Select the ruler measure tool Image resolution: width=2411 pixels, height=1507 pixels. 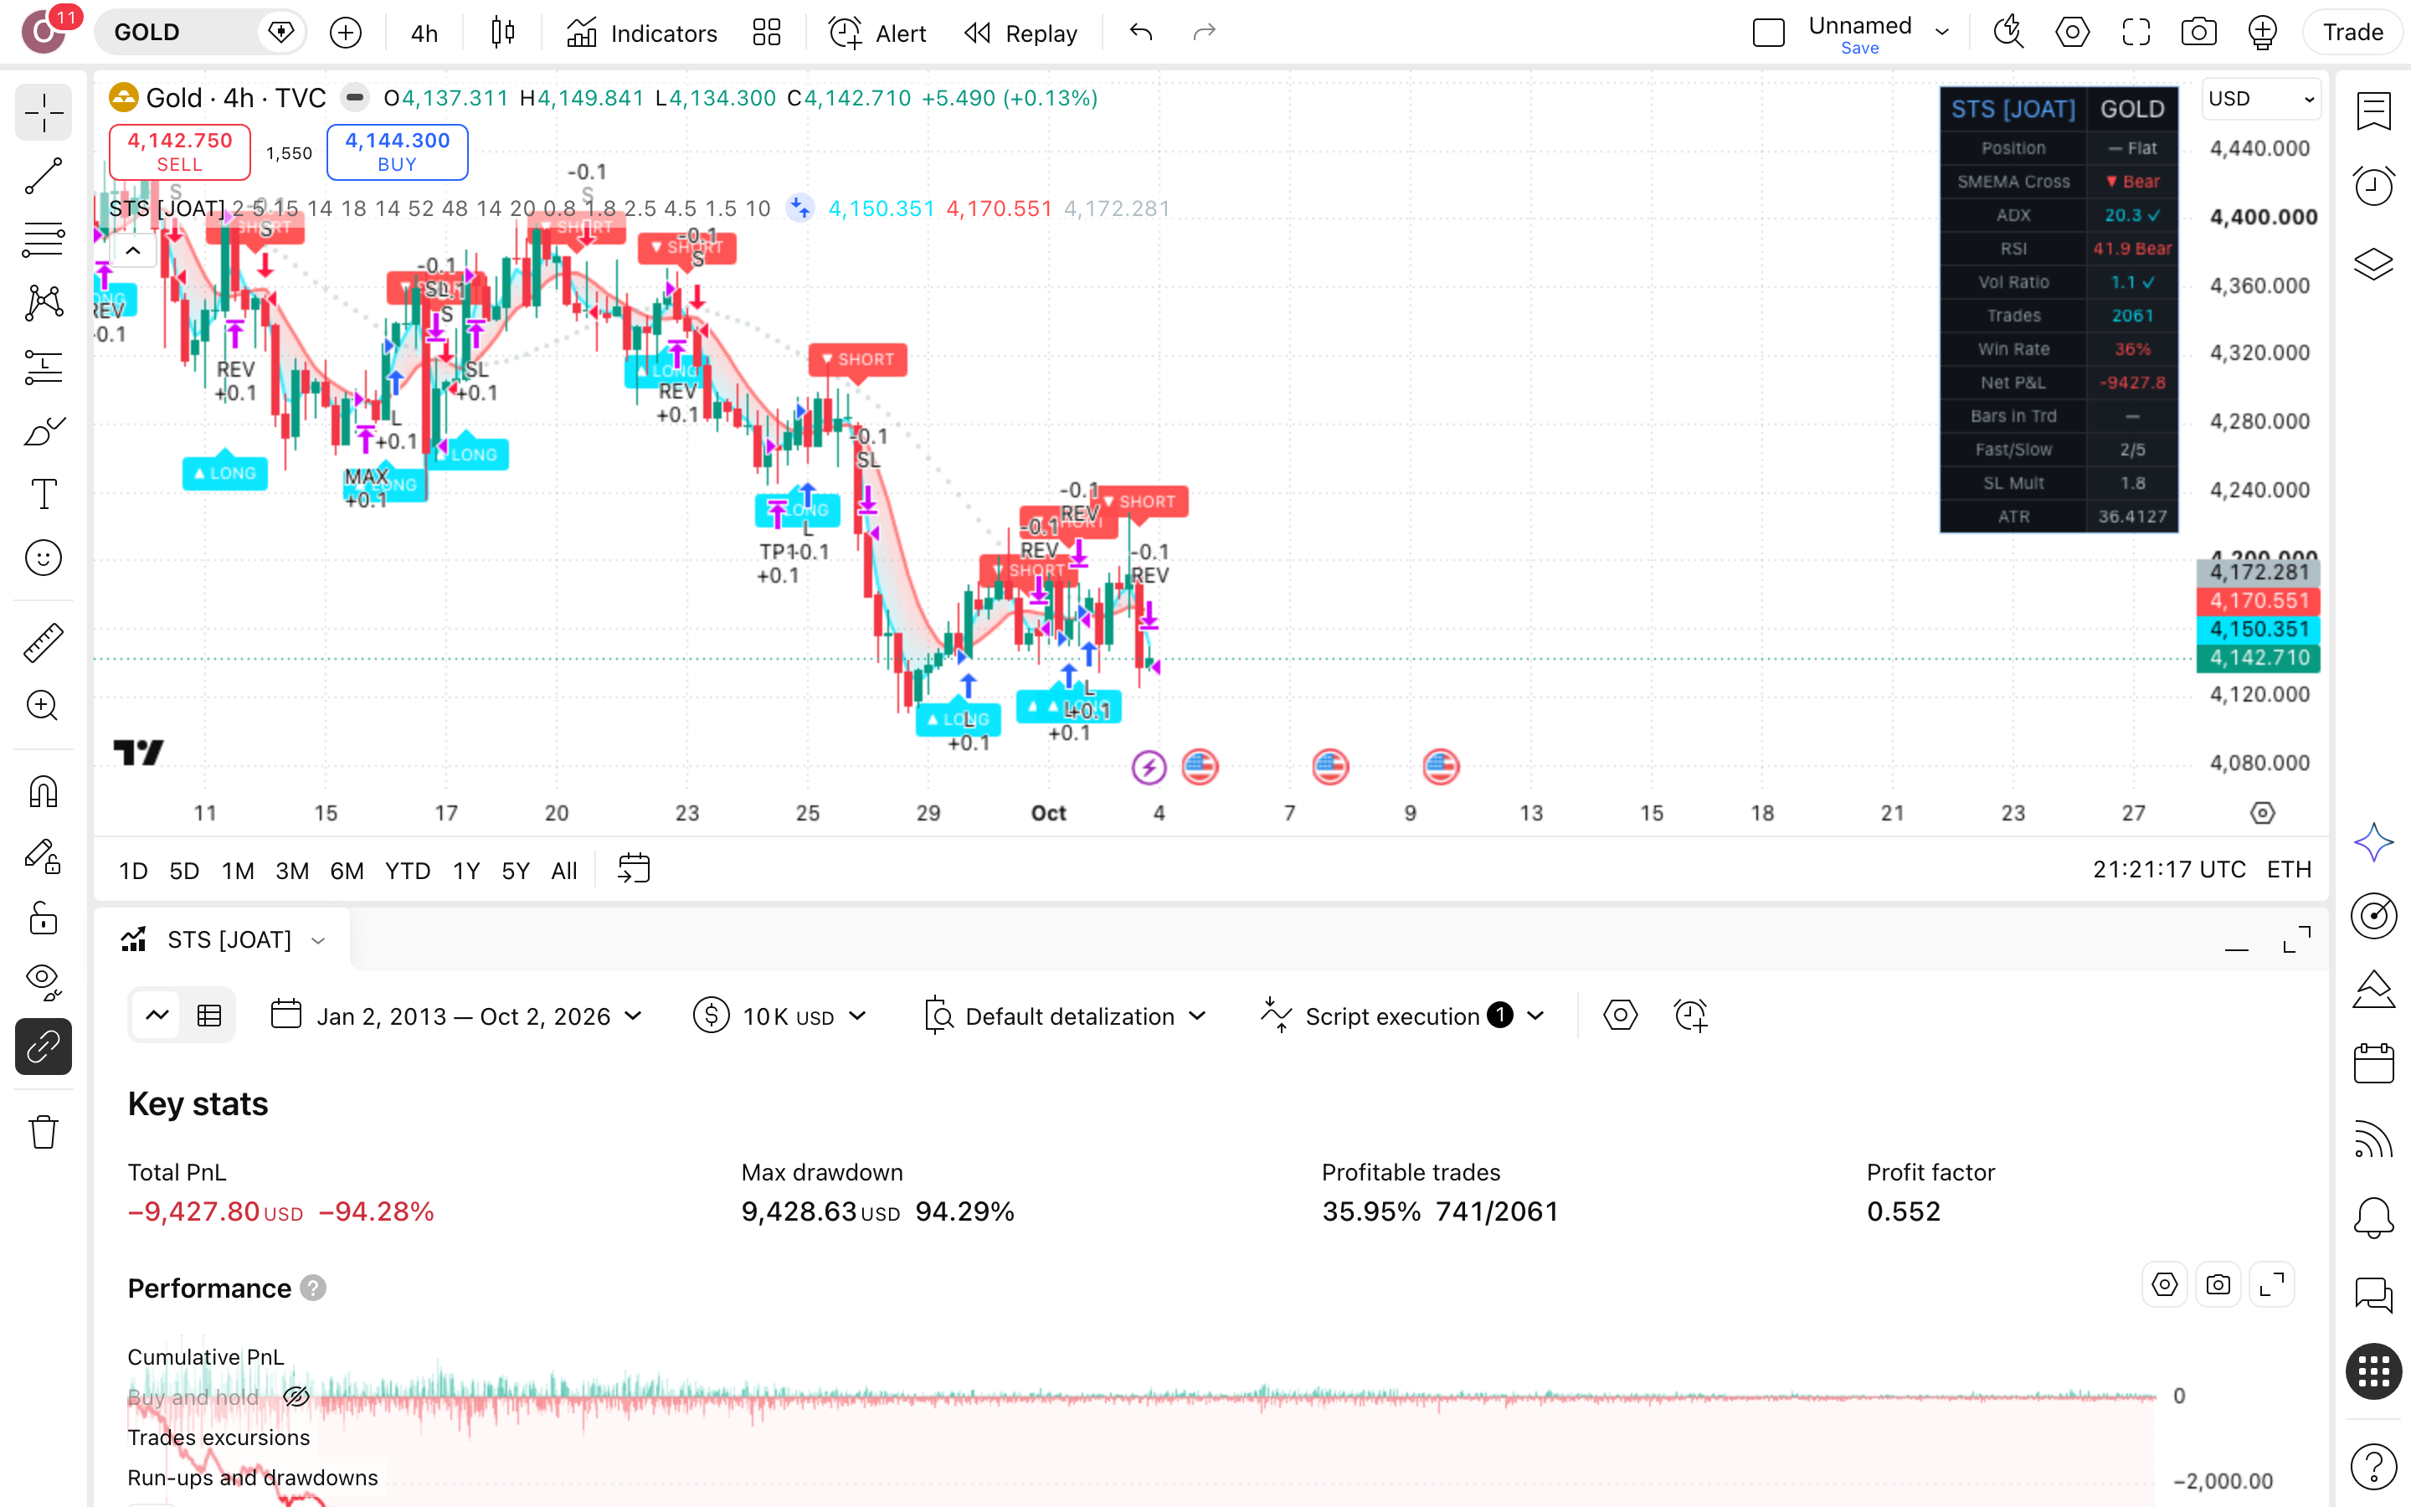pos(43,643)
